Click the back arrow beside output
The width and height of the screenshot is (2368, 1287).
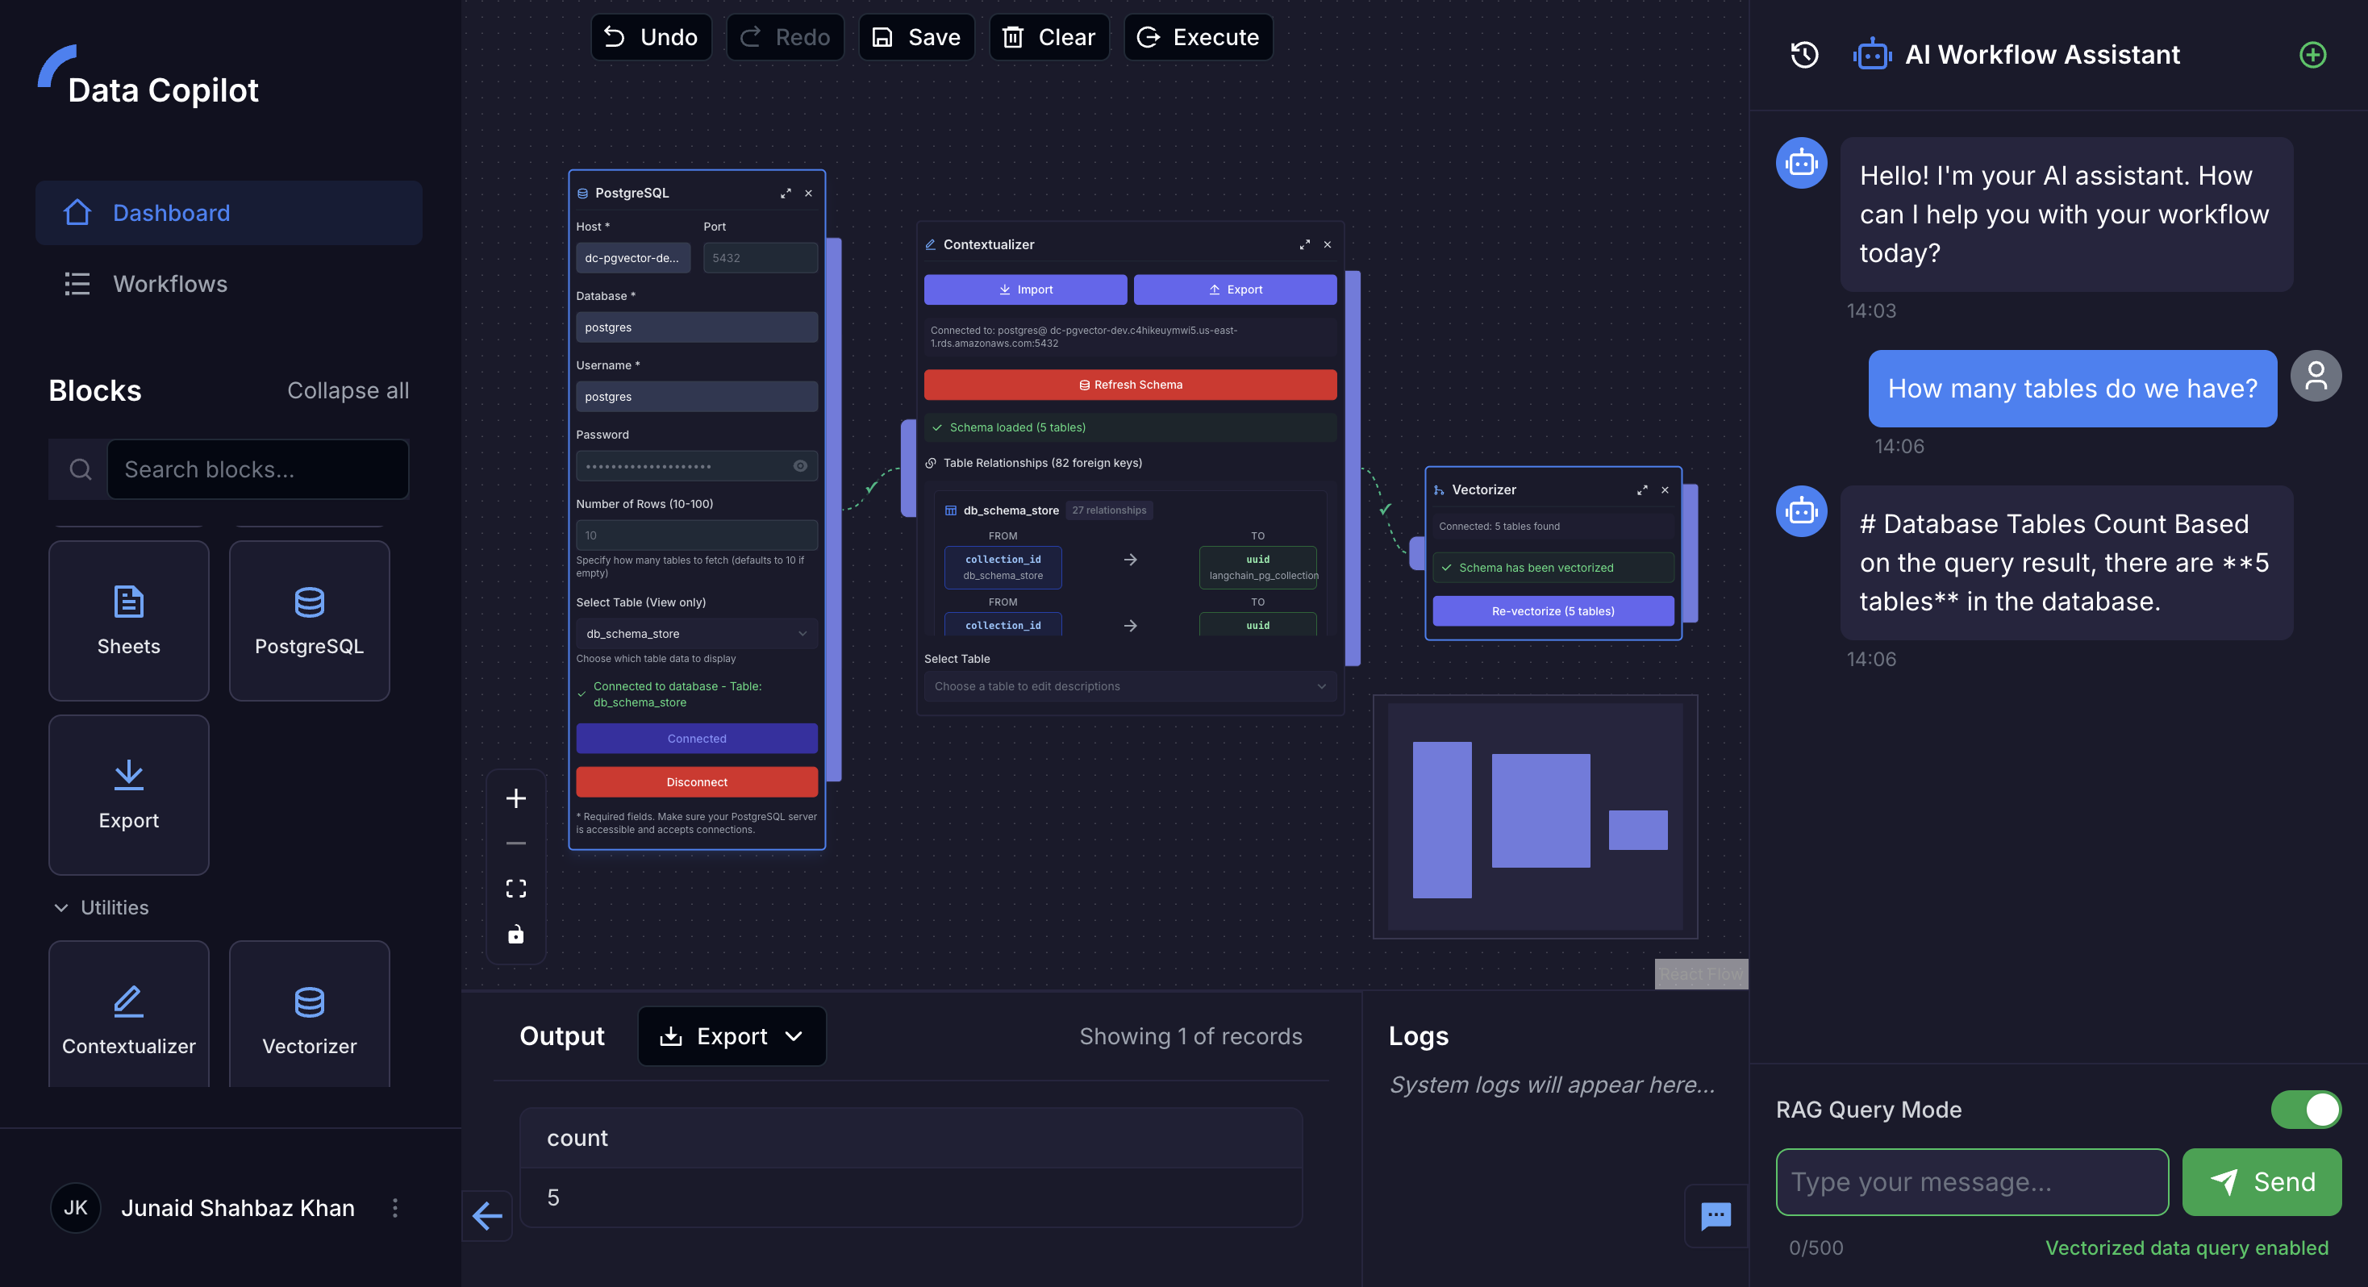pyautogui.click(x=487, y=1215)
